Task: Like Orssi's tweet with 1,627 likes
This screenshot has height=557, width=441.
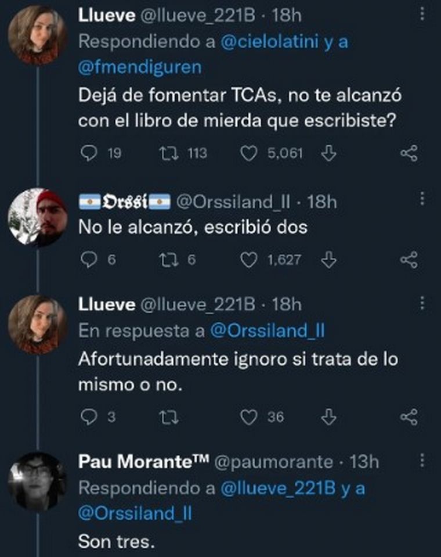Action: (249, 260)
